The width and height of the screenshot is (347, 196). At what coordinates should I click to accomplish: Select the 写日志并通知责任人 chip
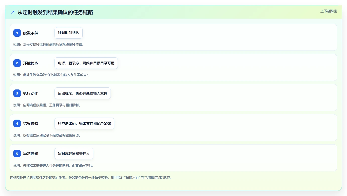74,154
